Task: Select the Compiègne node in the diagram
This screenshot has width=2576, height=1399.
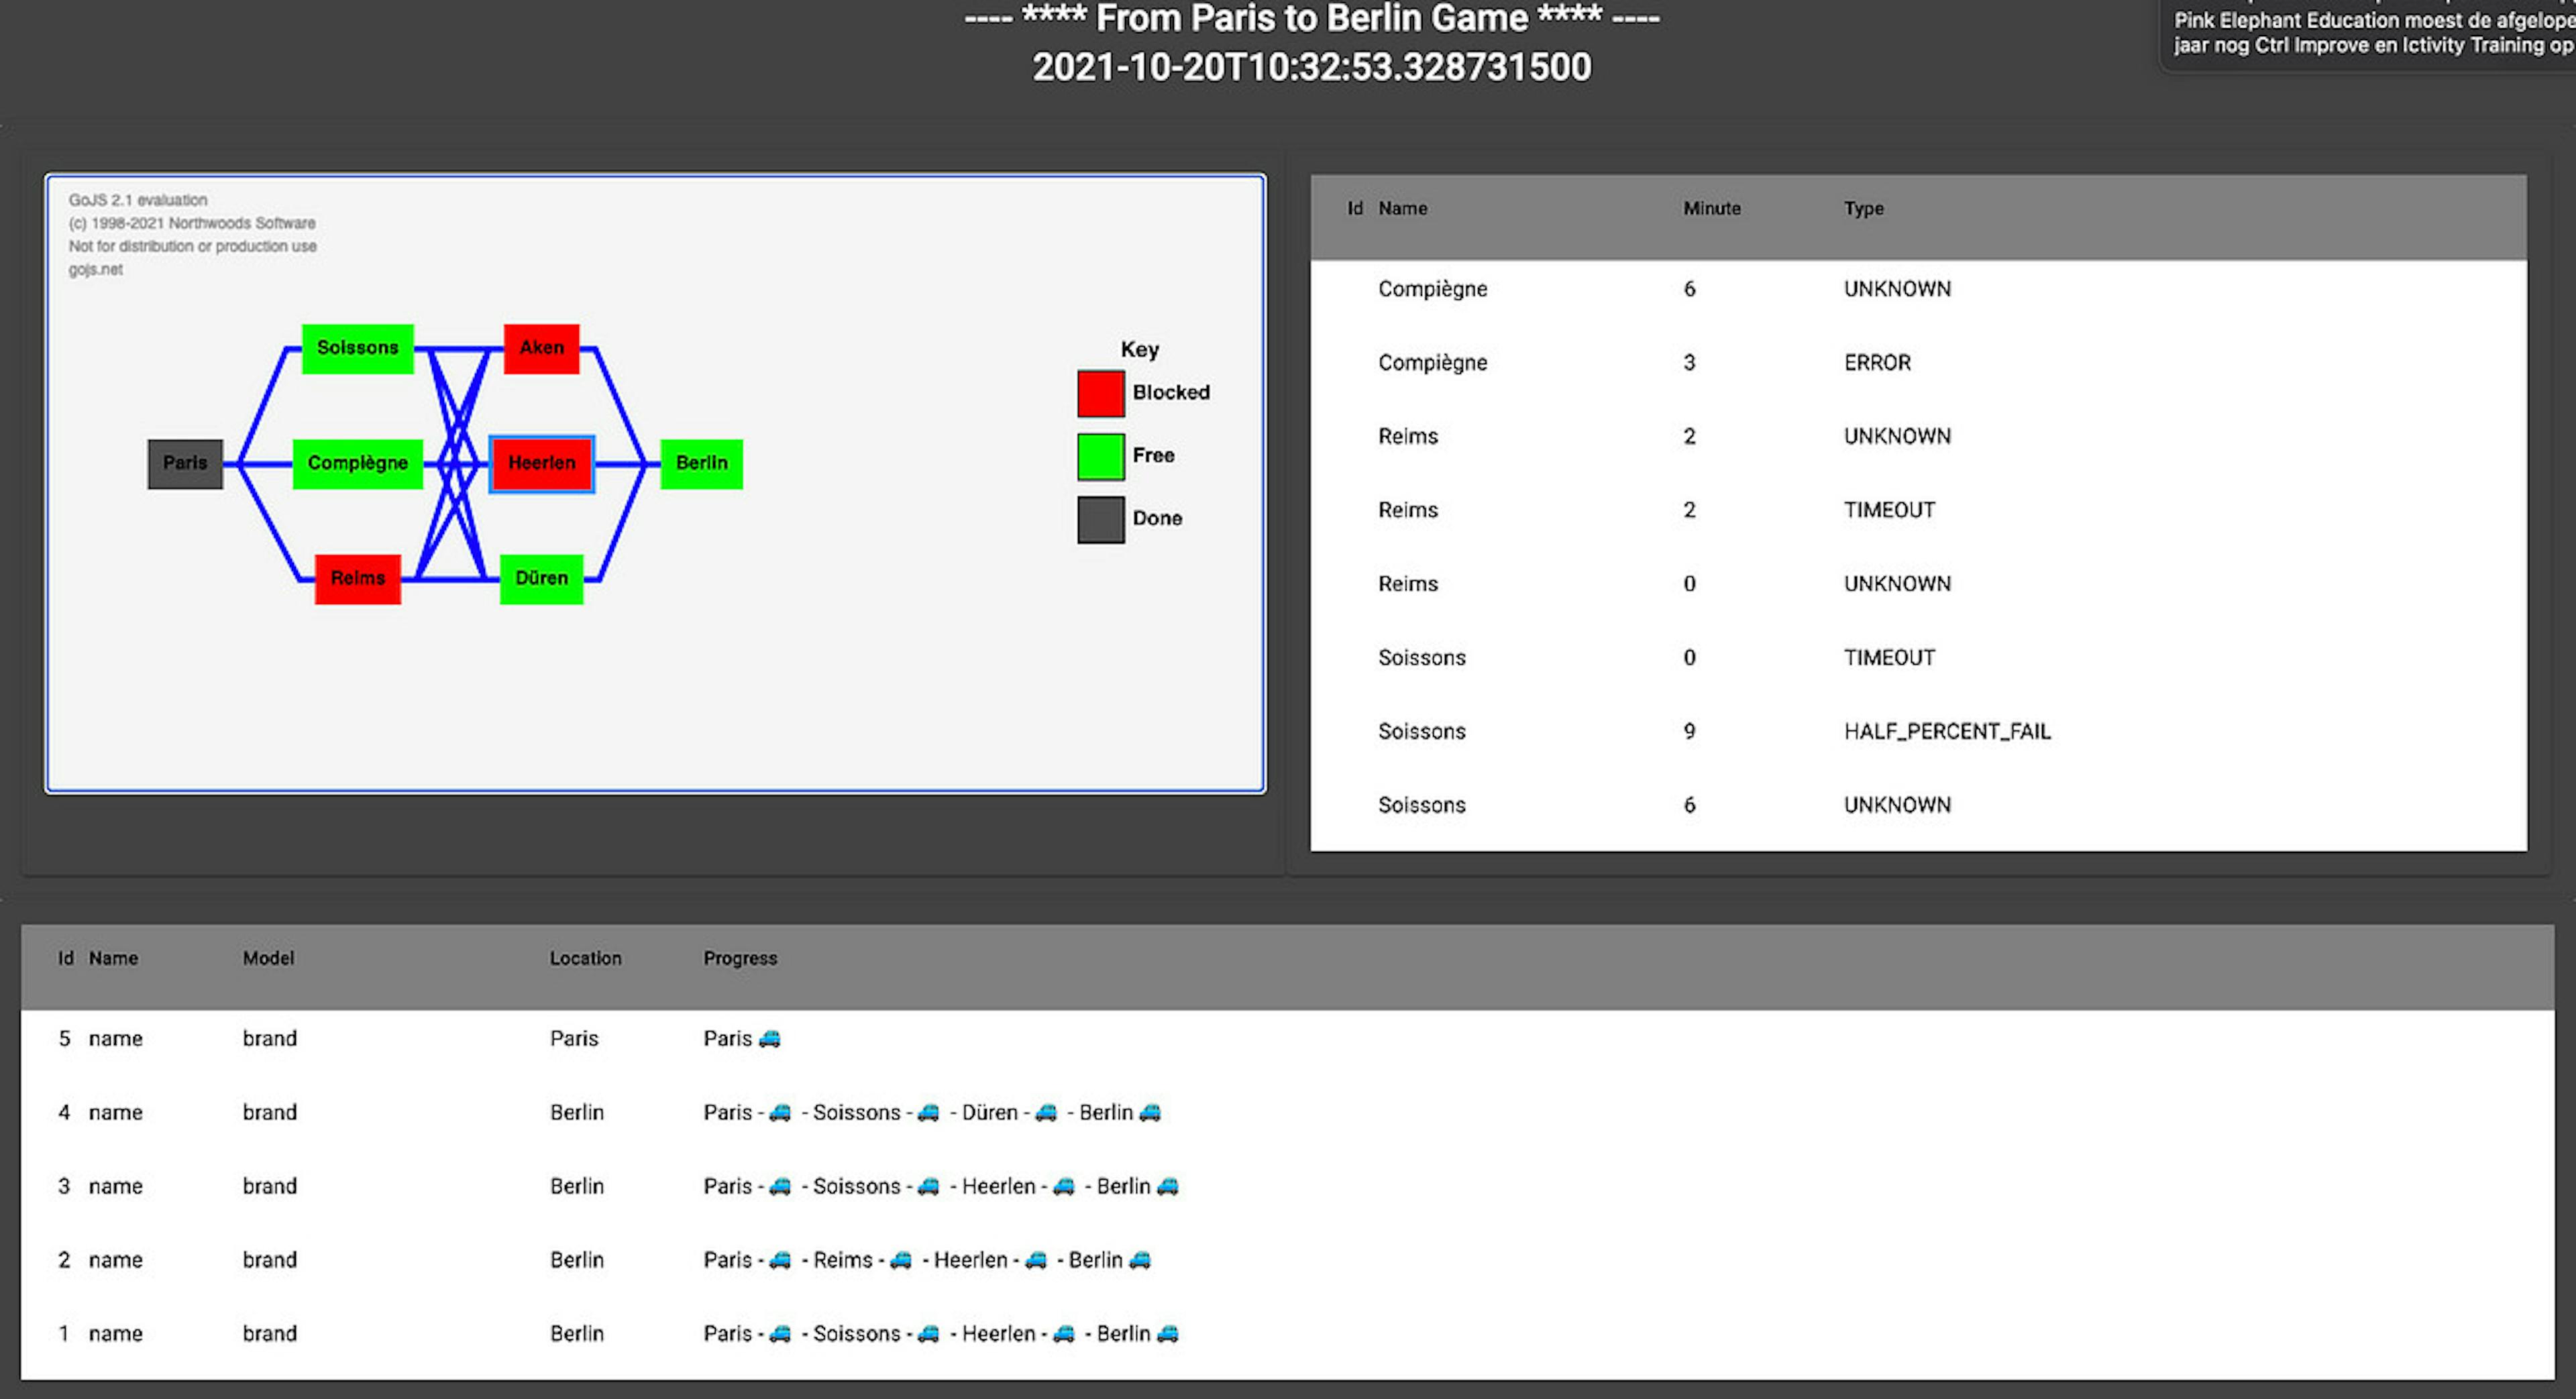Action: tap(357, 463)
